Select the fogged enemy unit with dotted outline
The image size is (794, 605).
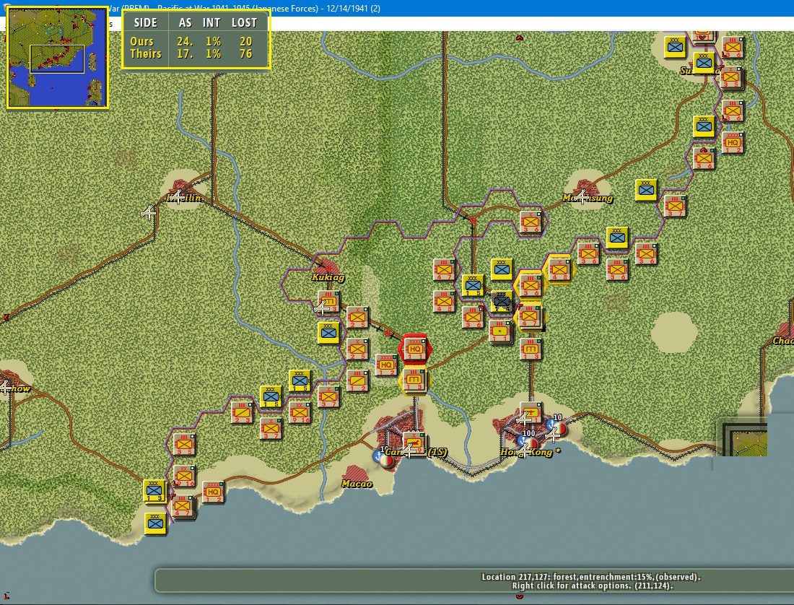pyautogui.click(x=501, y=300)
